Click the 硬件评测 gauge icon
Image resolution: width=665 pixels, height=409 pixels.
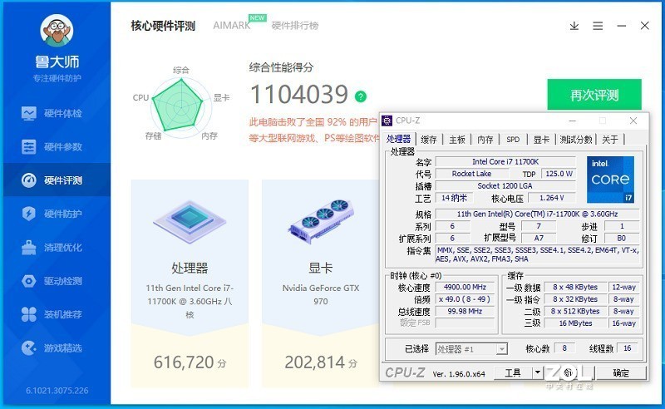(x=29, y=180)
